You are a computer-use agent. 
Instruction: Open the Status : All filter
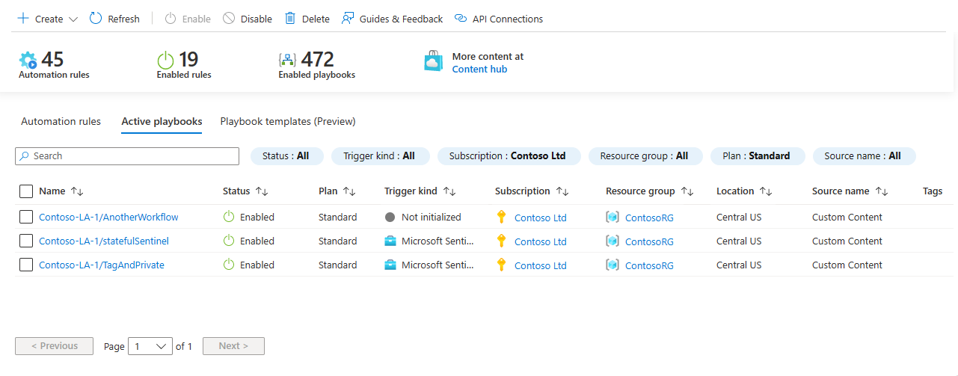tap(286, 156)
